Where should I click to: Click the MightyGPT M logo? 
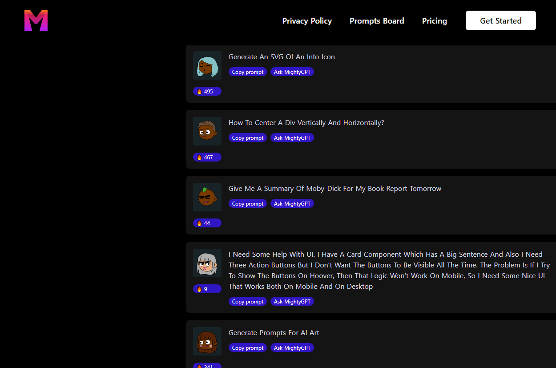click(x=36, y=20)
